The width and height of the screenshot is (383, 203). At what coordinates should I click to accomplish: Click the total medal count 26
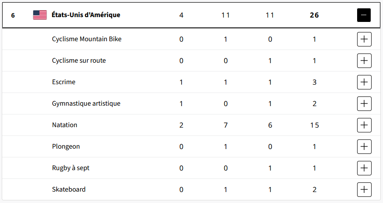click(314, 15)
